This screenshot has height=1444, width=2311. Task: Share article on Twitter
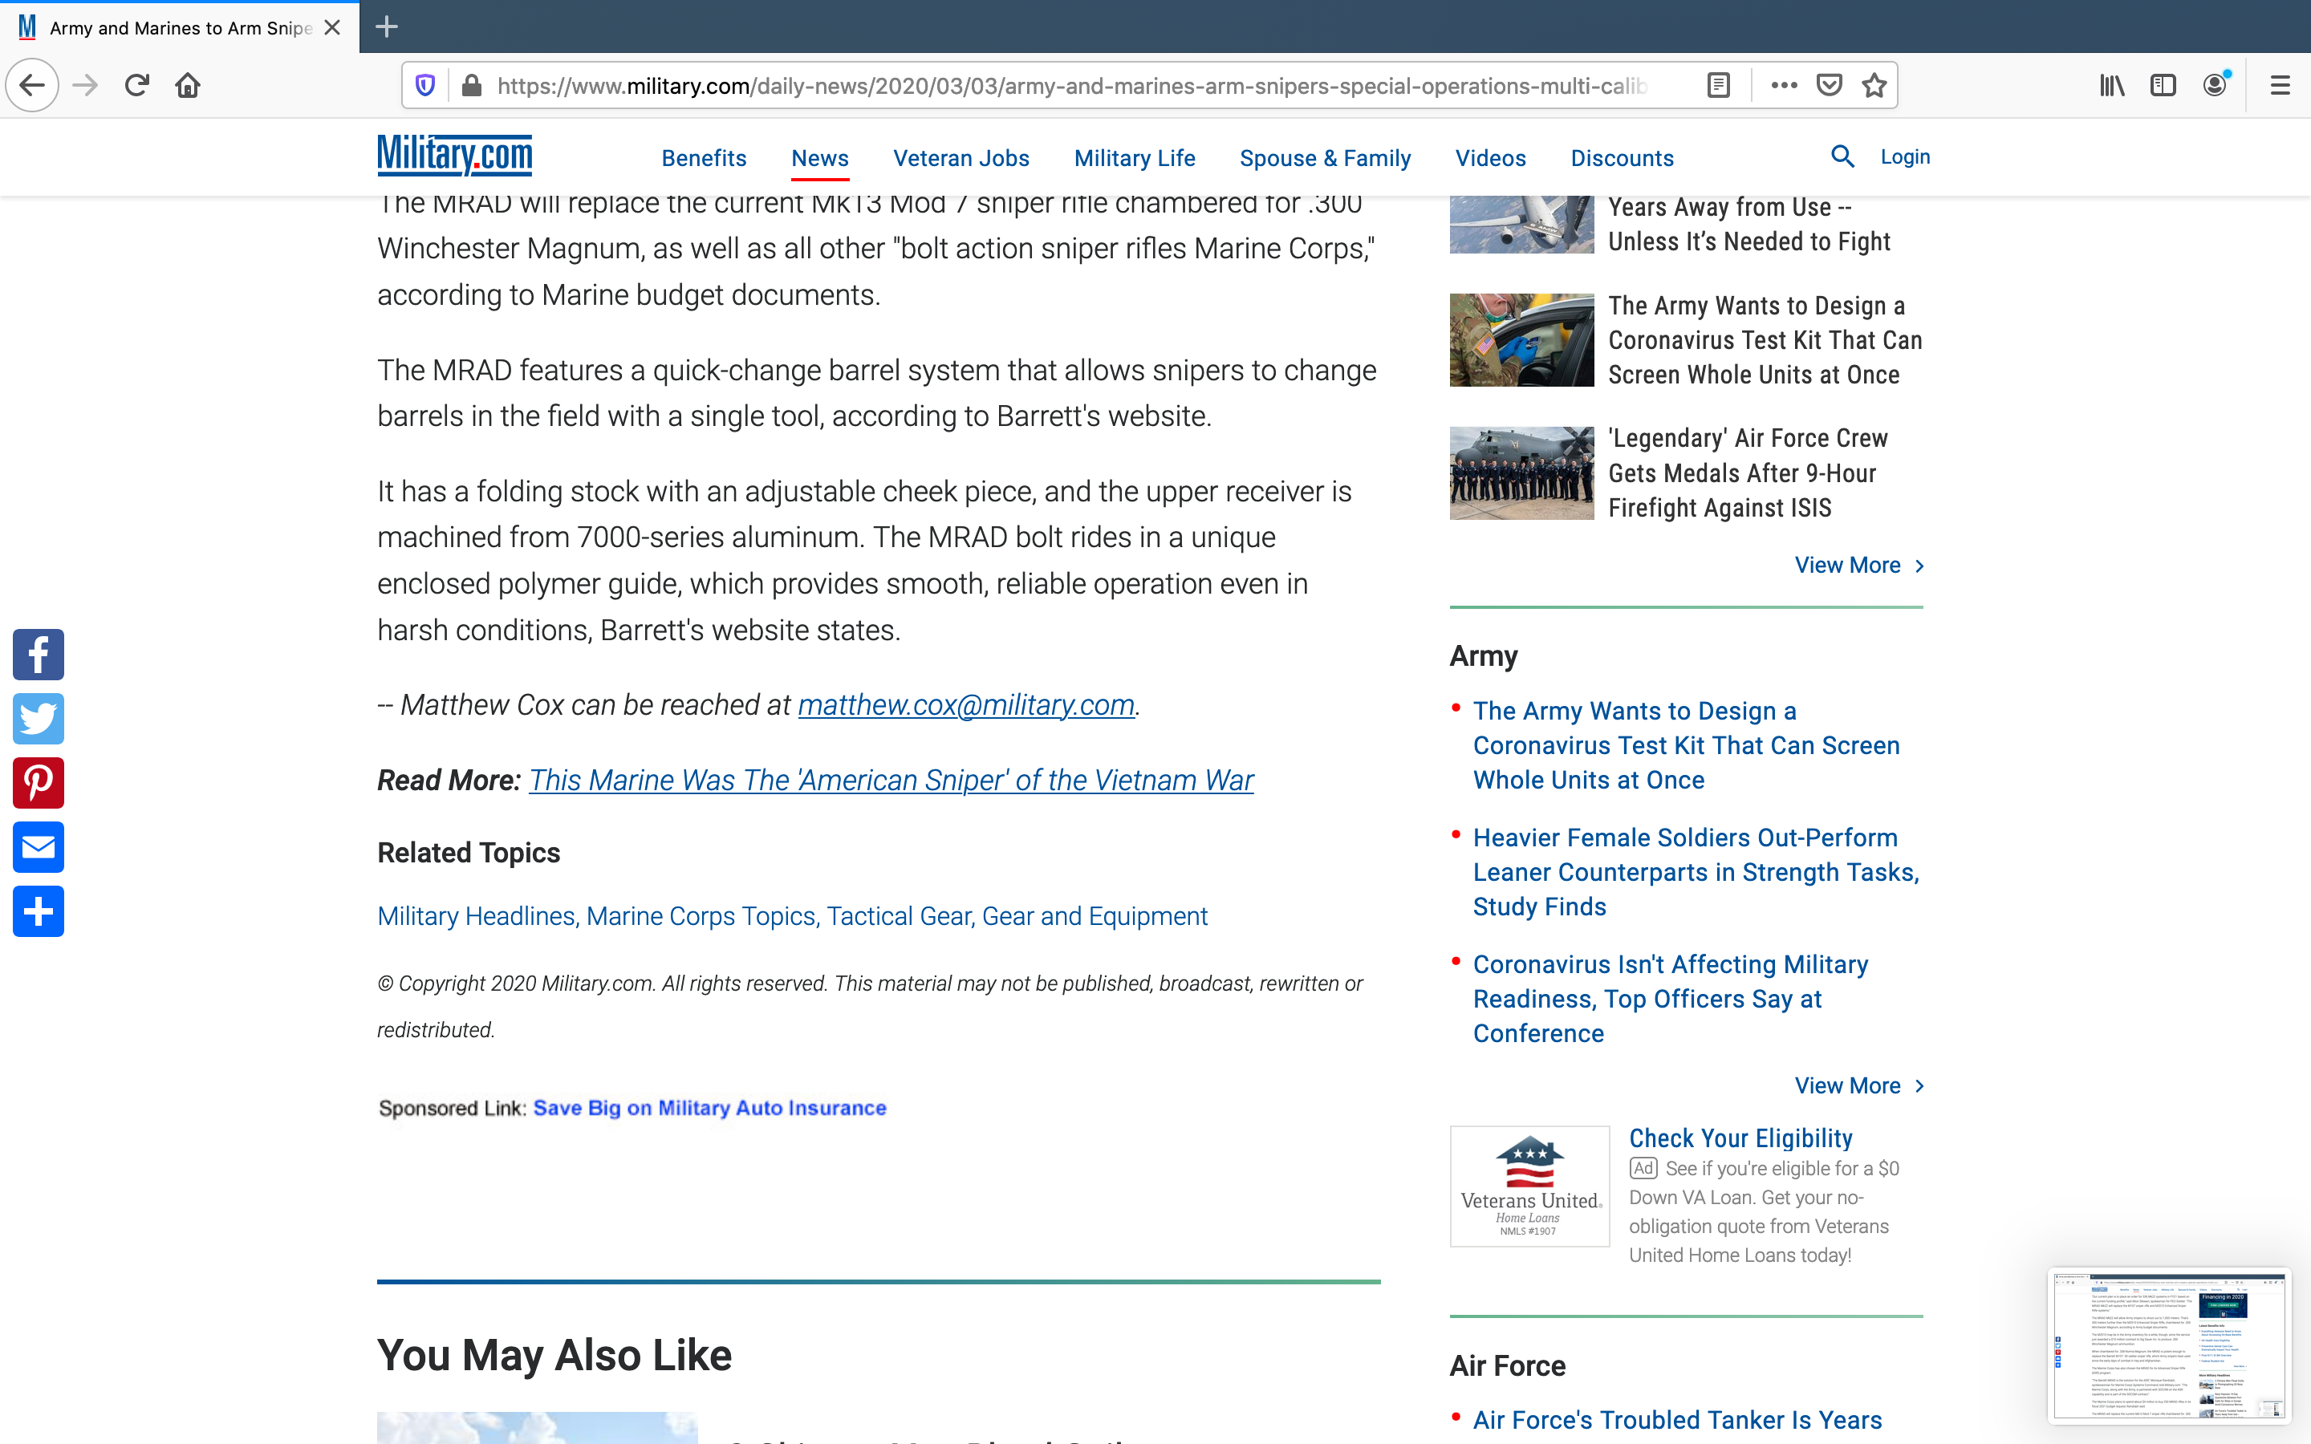point(39,718)
